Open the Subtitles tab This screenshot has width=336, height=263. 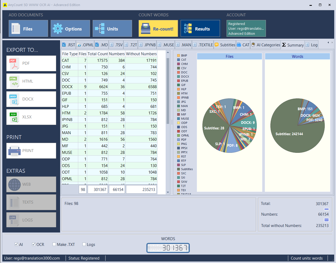(x=225, y=45)
